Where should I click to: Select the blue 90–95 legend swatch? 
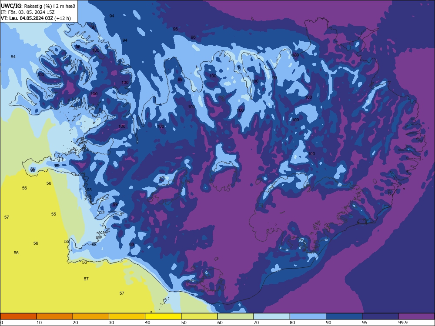click(x=344, y=316)
